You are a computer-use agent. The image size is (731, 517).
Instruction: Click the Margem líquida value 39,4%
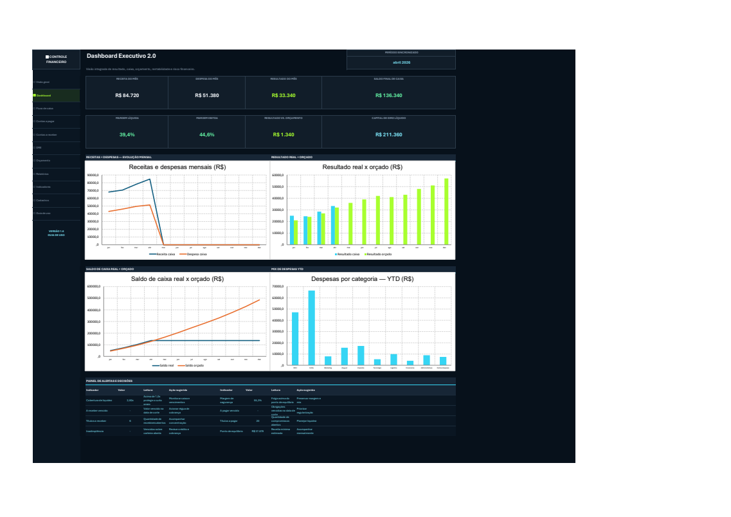[127, 134]
